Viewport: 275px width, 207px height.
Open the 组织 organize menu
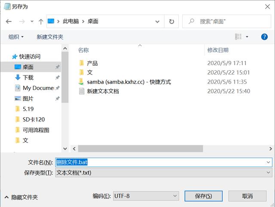16,37
